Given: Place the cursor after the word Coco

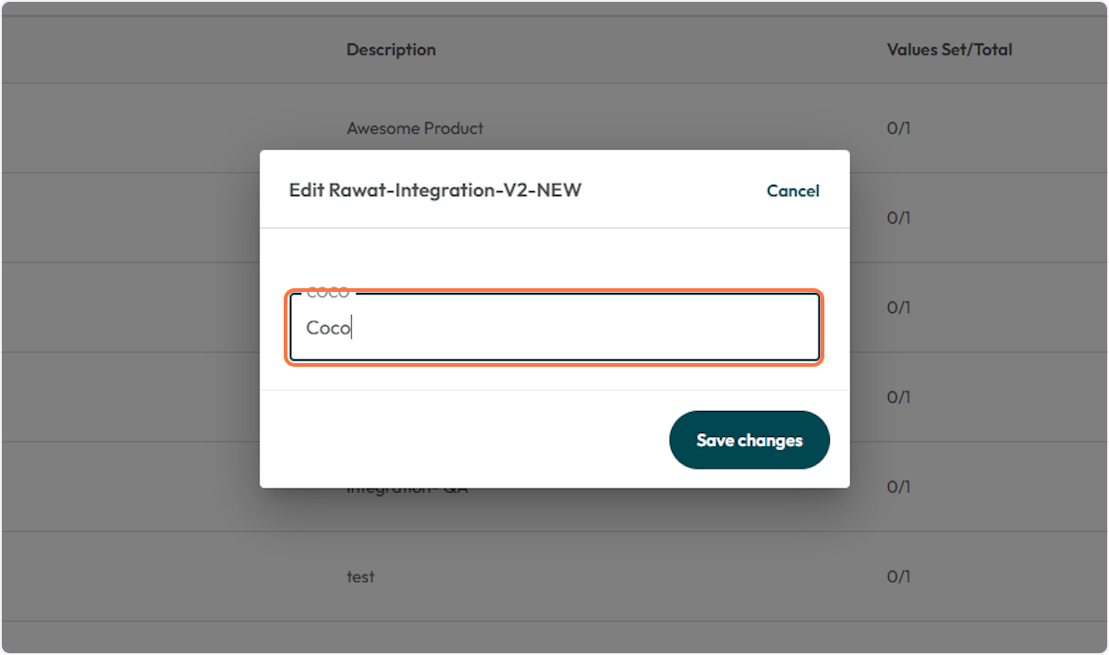Looking at the screenshot, I should 353,328.
